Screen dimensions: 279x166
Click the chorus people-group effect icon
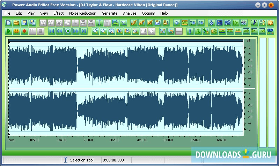[244, 23]
